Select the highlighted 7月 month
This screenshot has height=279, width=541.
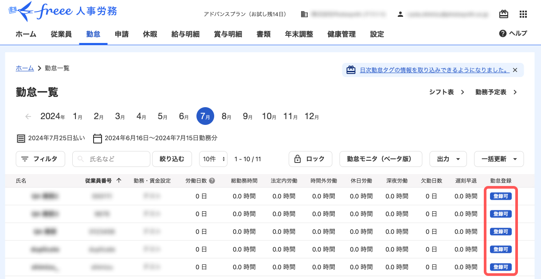pyautogui.click(x=205, y=116)
